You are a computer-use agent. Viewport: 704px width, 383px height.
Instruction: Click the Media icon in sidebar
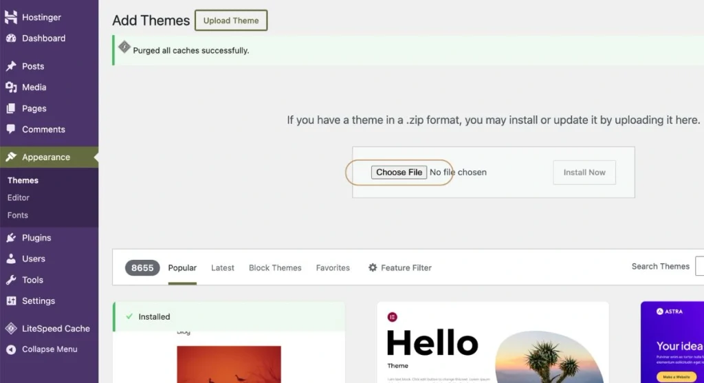pos(11,87)
